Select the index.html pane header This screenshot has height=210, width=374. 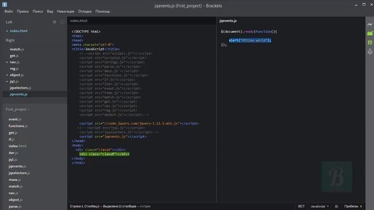(79, 21)
